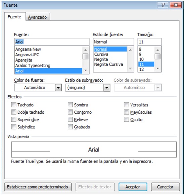184x195 pixels.
Task: Select the Fuente tab
Action: (x=15, y=17)
